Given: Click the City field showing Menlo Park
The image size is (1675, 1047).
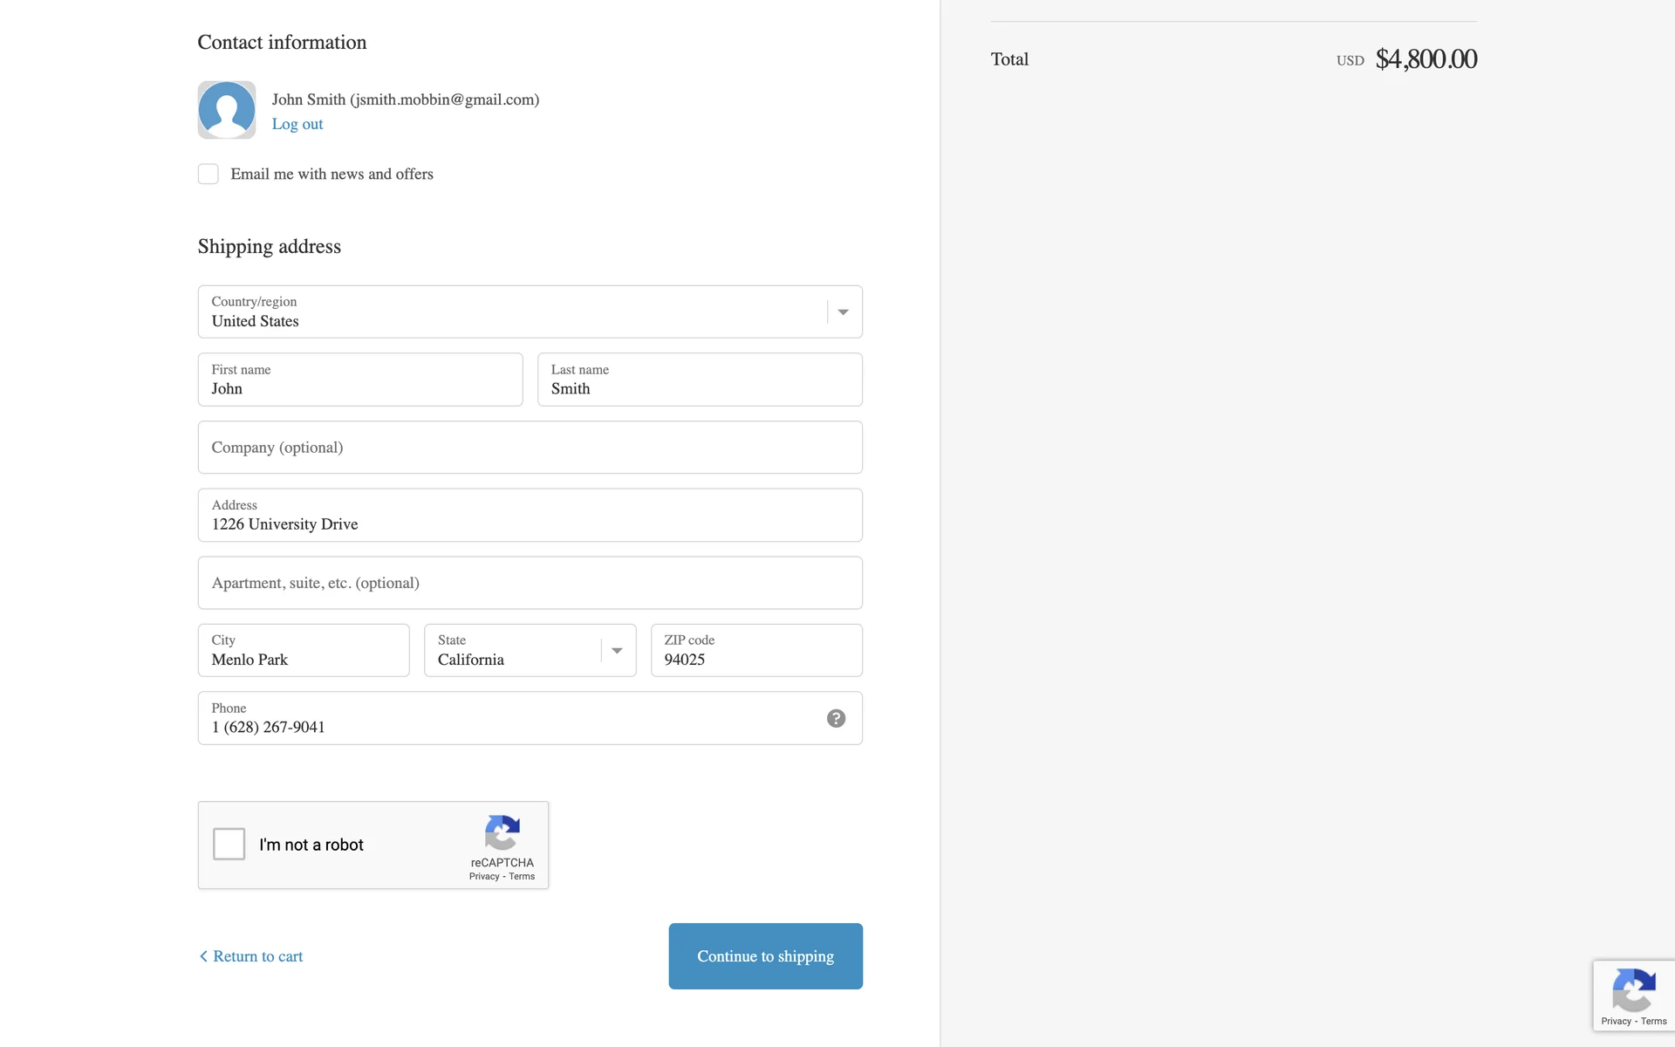Looking at the screenshot, I should click(x=303, y=651).
